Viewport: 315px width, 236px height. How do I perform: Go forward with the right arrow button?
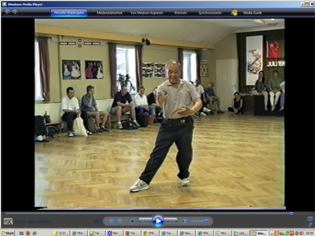tap(15, 12)
